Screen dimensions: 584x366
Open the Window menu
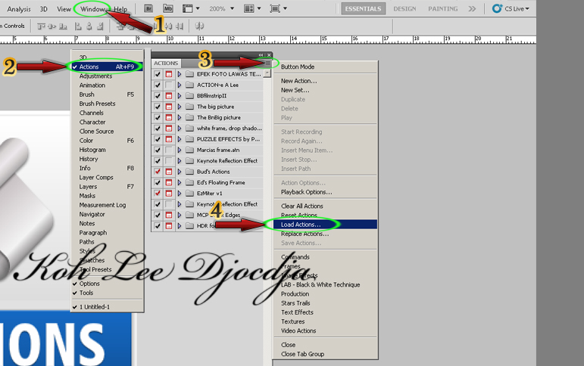[92, 9]
